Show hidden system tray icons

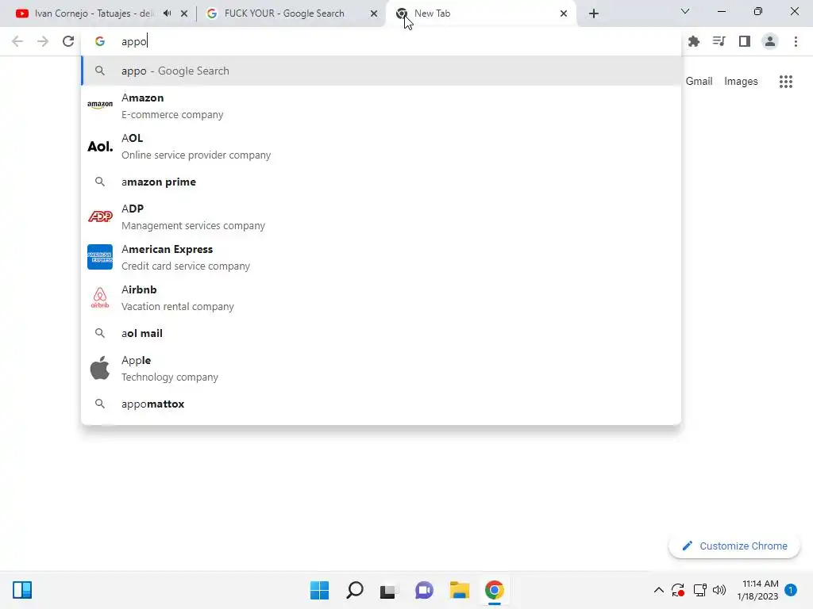(x=658, y=590)
